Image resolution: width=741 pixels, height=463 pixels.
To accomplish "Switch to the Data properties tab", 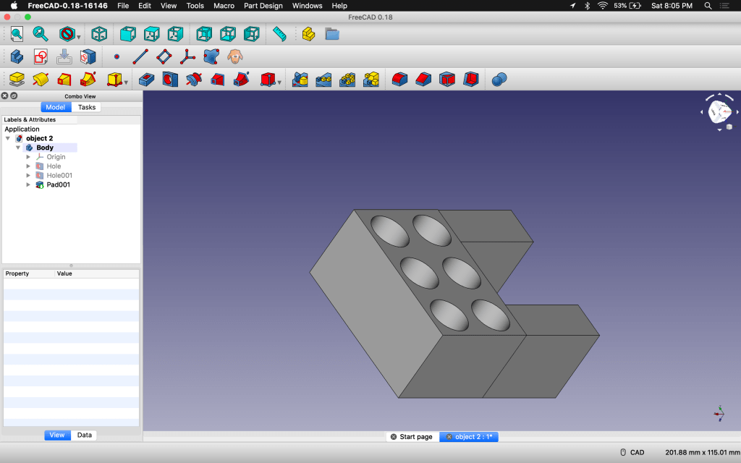I will [85, 435].
